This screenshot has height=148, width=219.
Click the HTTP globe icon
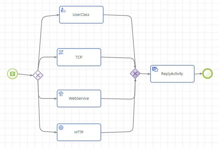coord(61,127)
